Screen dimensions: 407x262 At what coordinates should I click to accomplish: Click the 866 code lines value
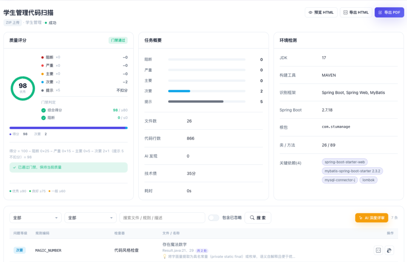[x=191, y=138]
